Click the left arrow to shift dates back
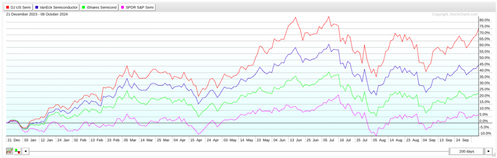Viewport: 497px width, 158px height. point(26,151)
